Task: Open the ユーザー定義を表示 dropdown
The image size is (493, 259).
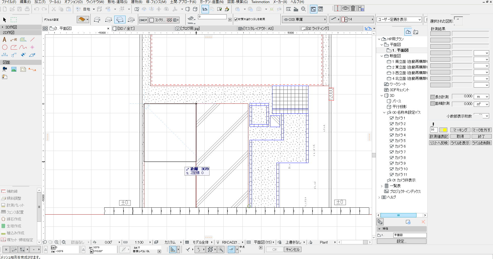Action: click(x=399, y=20)
